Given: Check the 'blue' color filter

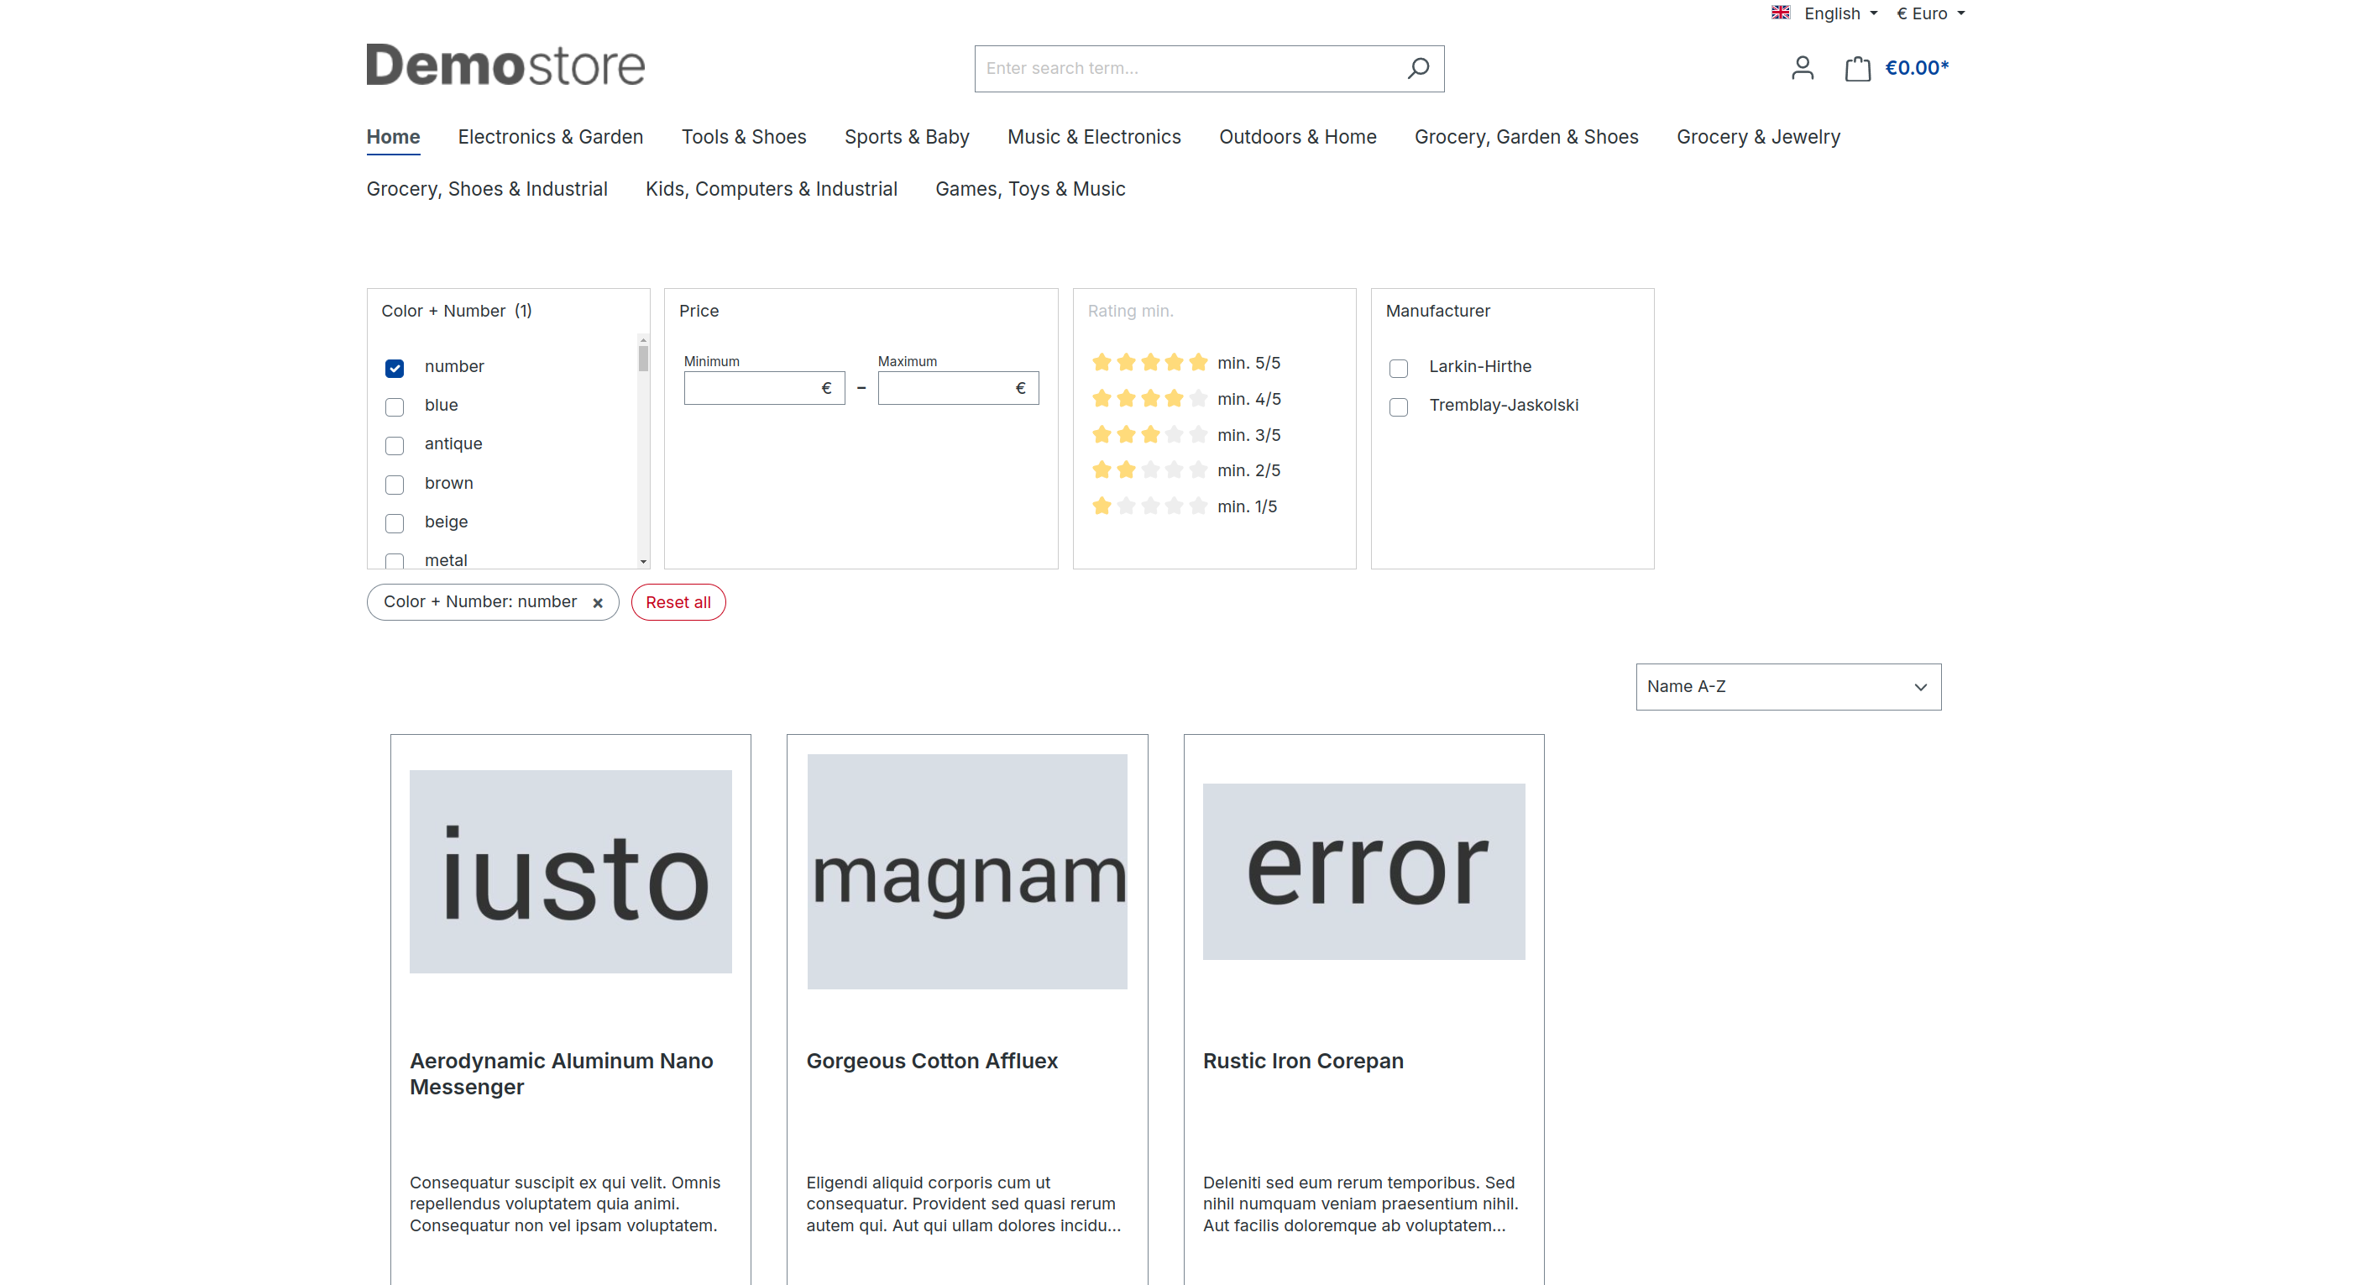Looking at the screenshot, I should coord(394,406).
